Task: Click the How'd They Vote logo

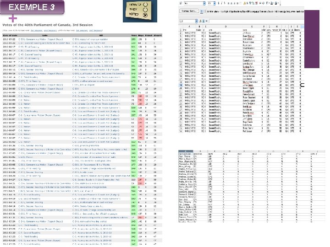Action: (140, 11)
